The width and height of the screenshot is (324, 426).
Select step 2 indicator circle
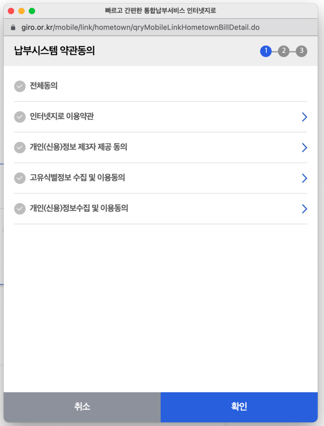(x=284, y=51)
